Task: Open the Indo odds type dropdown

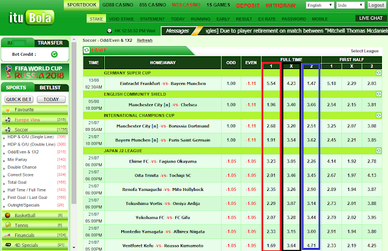Action: pos(350,5)
